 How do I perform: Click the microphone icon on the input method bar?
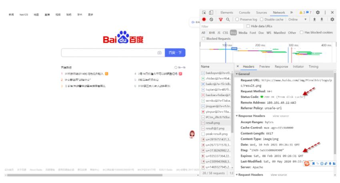[330, 163]
